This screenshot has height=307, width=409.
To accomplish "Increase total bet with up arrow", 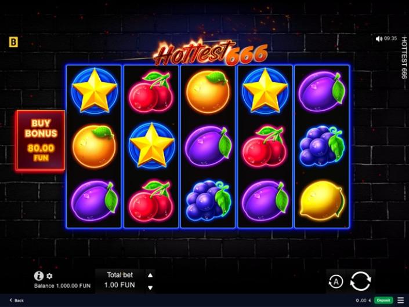I will pyautogui.click(x=150, y=275).
